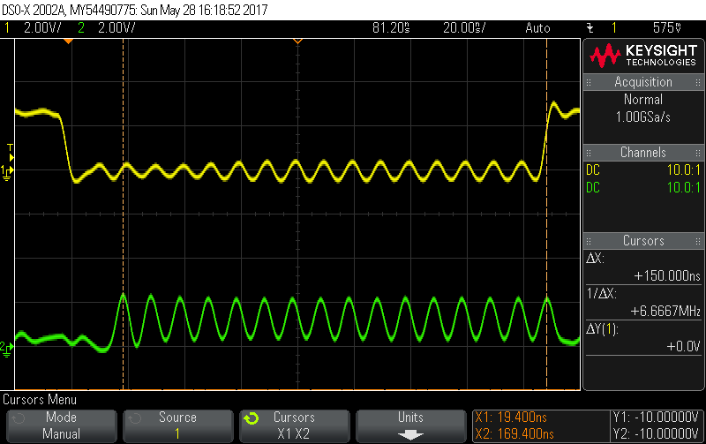Click the hollow orange time reference marker
Screen dimensions: 706x444
pos(297,41)
